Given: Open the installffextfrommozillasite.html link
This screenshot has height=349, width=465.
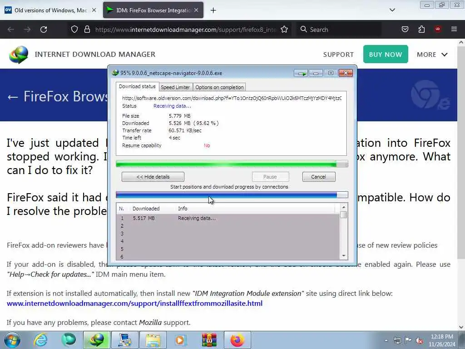Looking at the screenshot, I should click(134, 303).
